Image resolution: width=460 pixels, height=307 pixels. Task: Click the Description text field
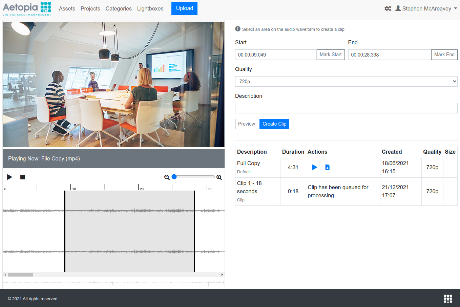[x=346, y=108]
